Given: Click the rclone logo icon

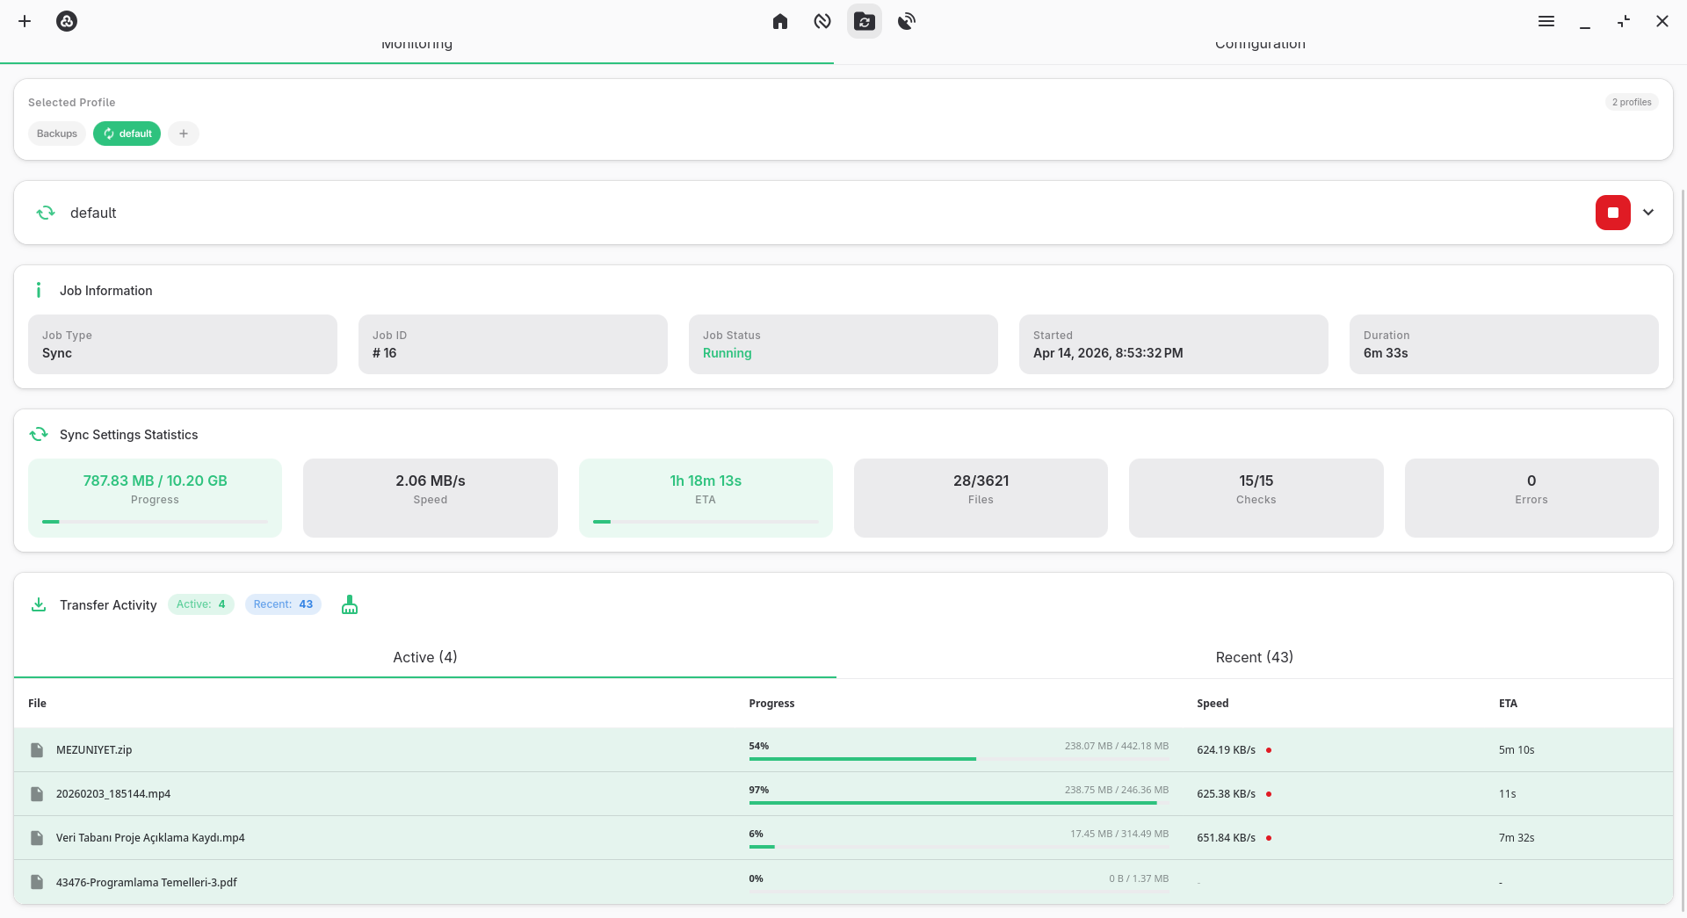Looking at the screenshot, I should pos(67,21).
